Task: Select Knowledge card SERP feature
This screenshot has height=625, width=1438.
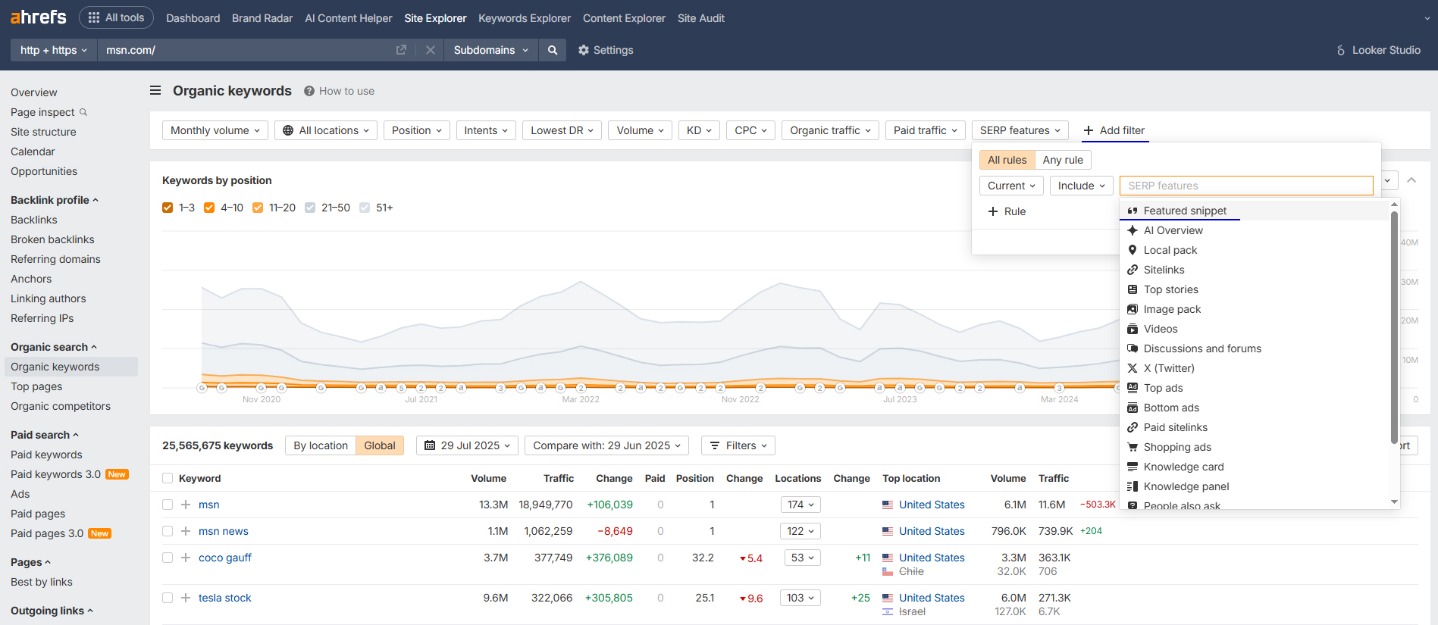Action: [1255, 467]
